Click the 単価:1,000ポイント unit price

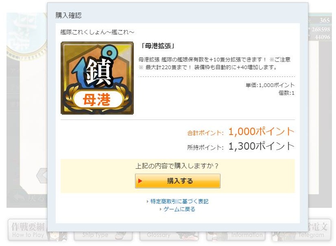click(x=270, y=85)
